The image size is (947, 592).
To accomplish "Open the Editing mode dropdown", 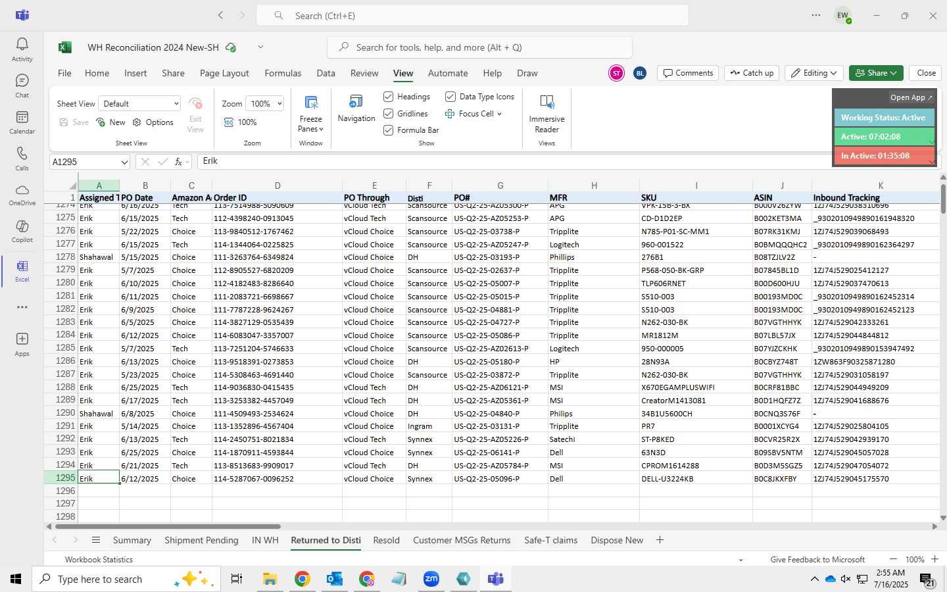I will (815, 73).
